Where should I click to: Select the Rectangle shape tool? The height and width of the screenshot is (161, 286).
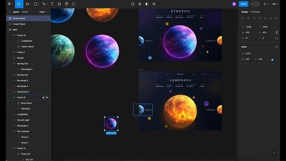pos(36,4)
